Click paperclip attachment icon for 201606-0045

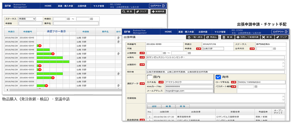tap(118, 38)
